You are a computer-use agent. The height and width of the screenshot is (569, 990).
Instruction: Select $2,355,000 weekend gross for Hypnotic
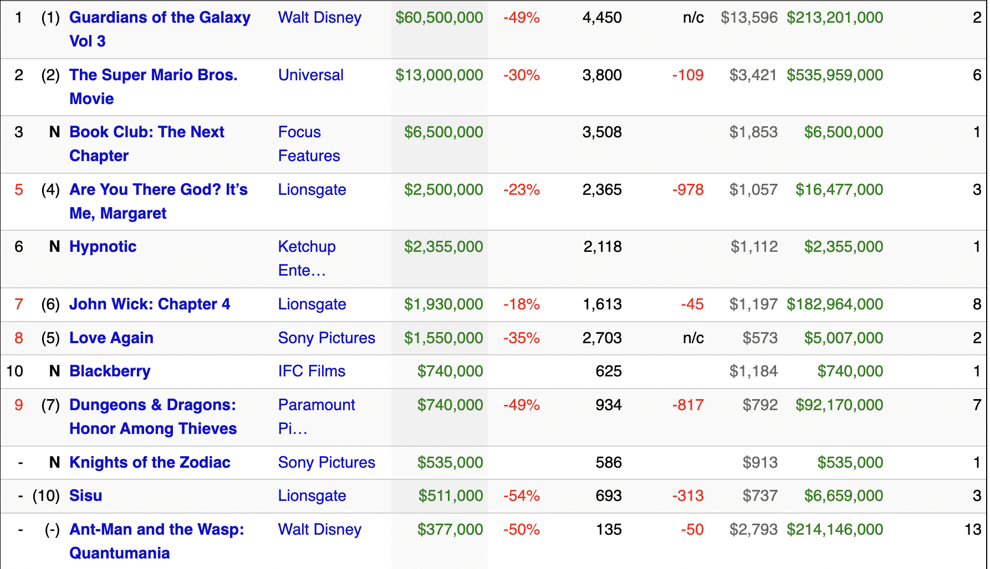click(443, 247)
